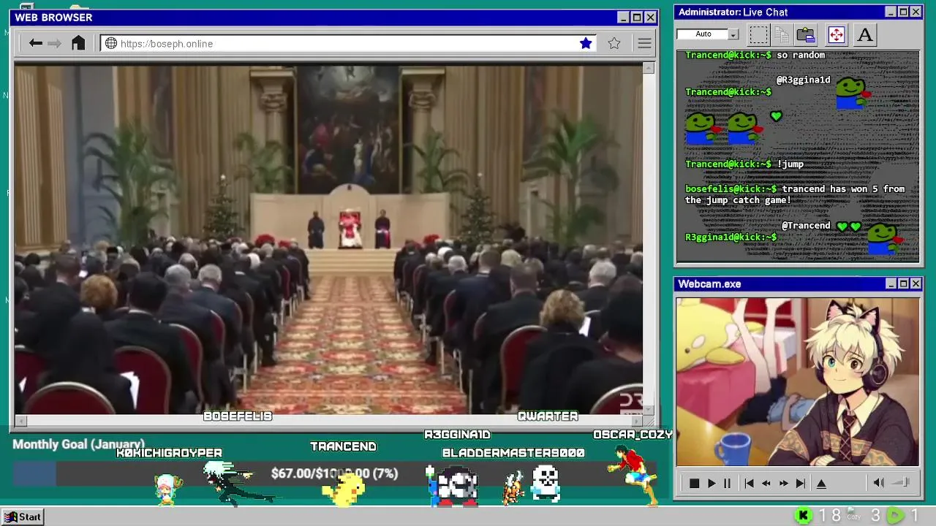Play the Webcam.exe video
Image resolution: width=936 pixels, height=526 pixels.
click(711, 483)
